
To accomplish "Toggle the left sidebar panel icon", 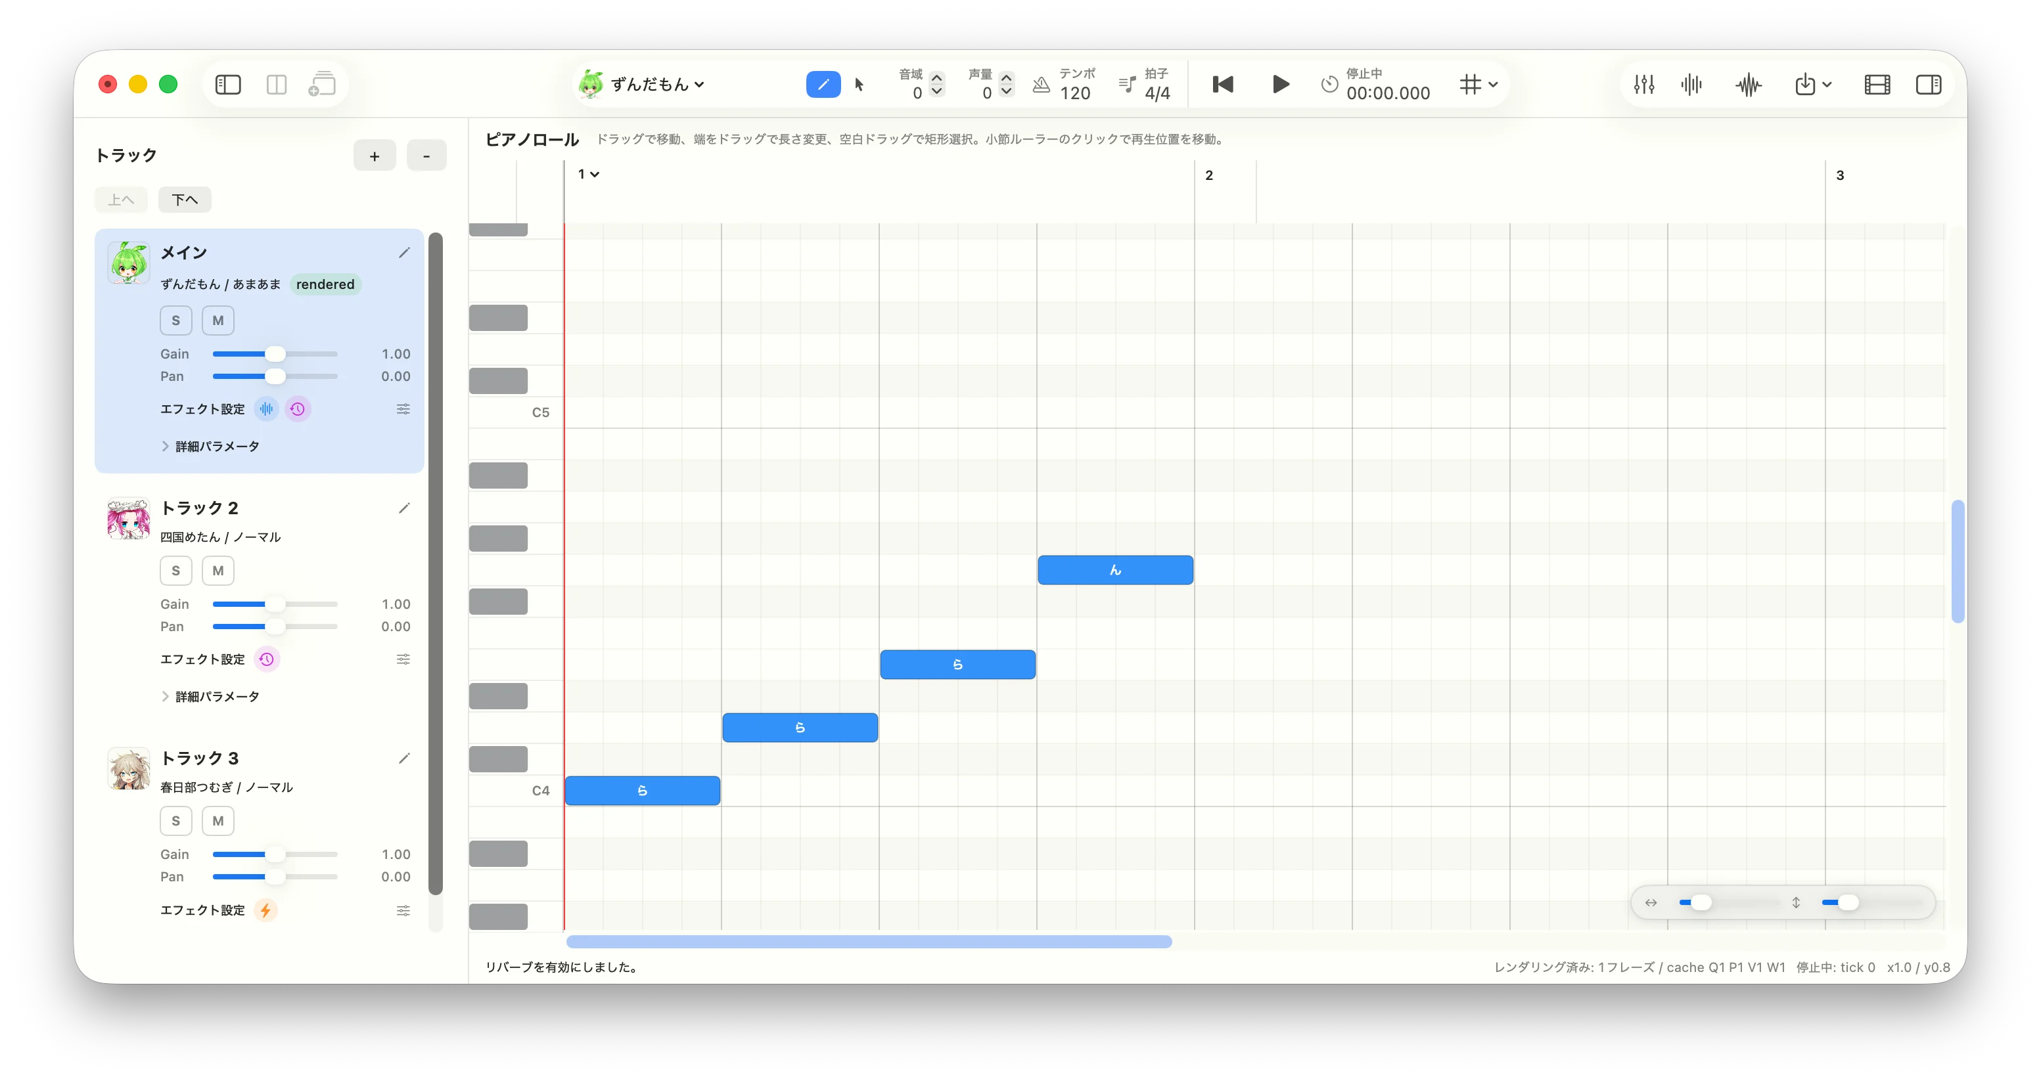I will pos(227,84).
